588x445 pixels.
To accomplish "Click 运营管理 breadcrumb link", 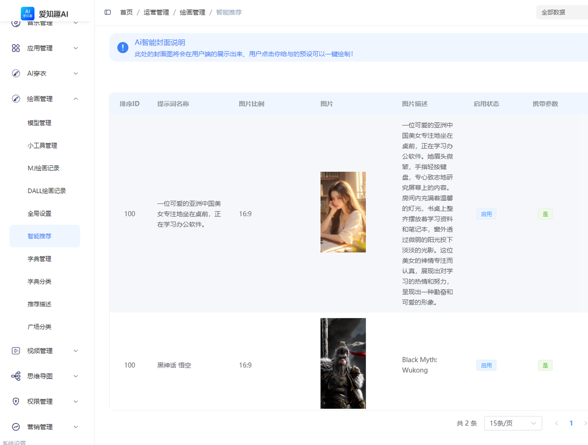I will click(x=156, y=12).
